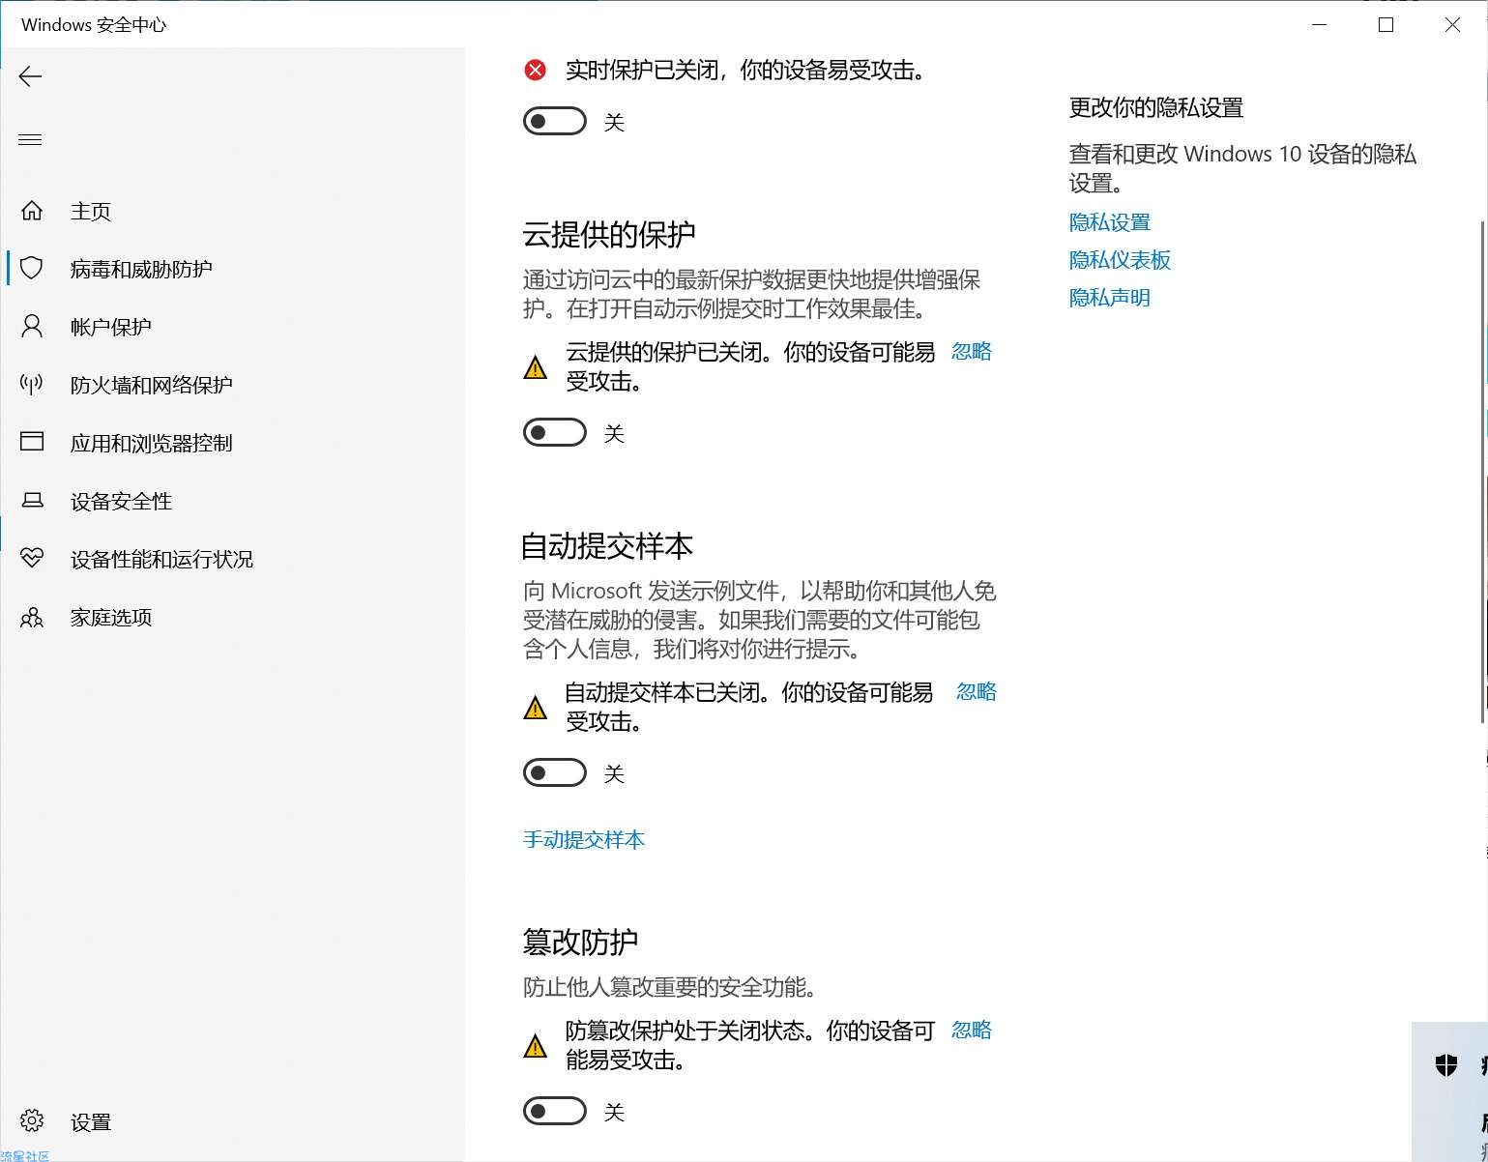Click the window icon for 应用和浏览器控制
This screenshot has height=1162, width=1488.
[32, 442]
